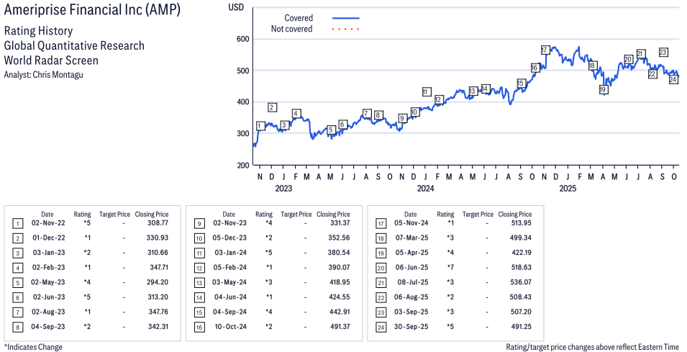The width and height of the screenshot is (687, 352).
Task: Click the blue Covered legend line
Action: coord(346,18)
